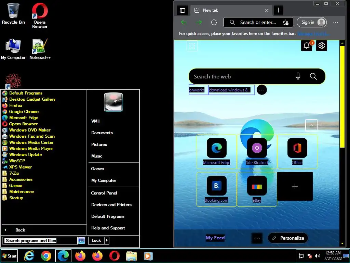Viewport: 350px width, 263px height.
Task: Click the Lock button in Start menu
Action: click(x=96, y=240)
